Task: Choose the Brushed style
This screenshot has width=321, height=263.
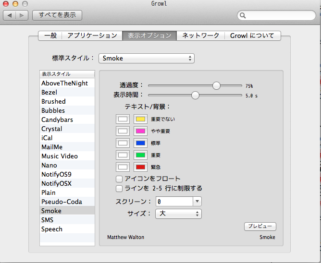Action: point(67,101)
